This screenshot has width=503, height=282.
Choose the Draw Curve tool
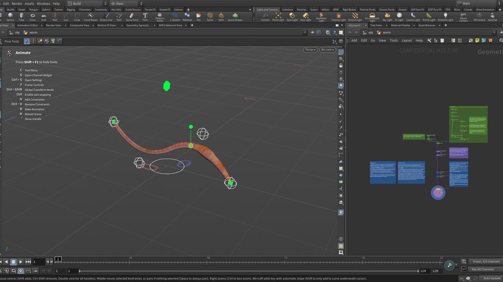106,17
